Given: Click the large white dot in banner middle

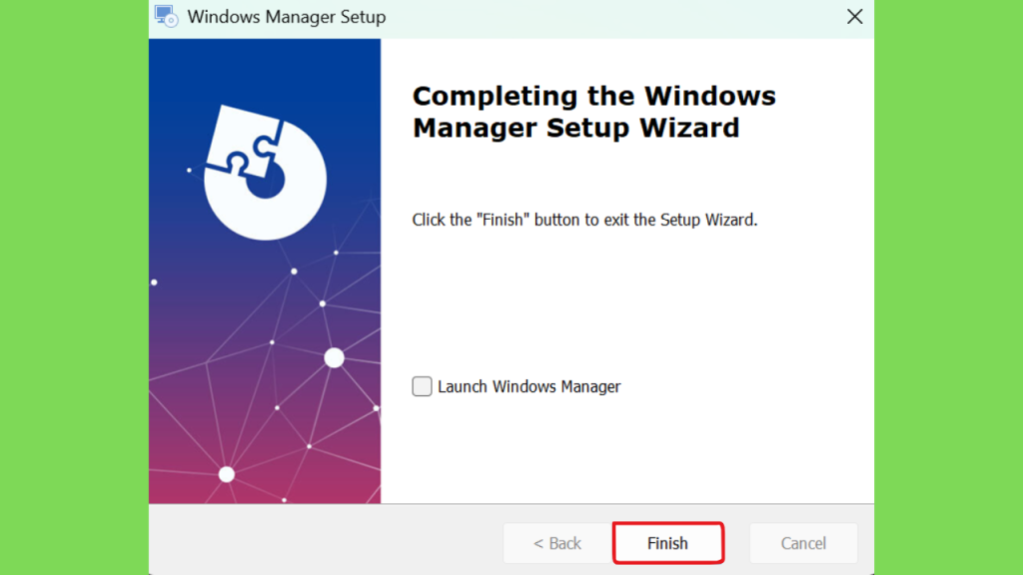Looking at the screenshot, I should click(x=334, y=357).
